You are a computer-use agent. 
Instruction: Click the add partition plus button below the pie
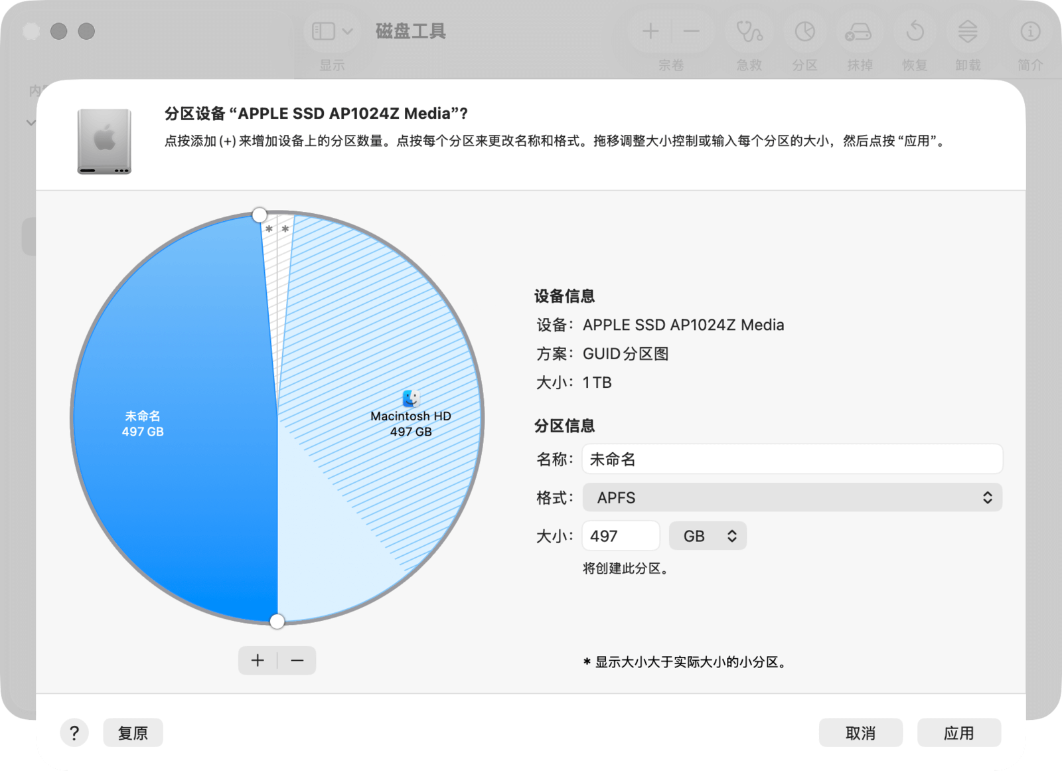(258, 660)
